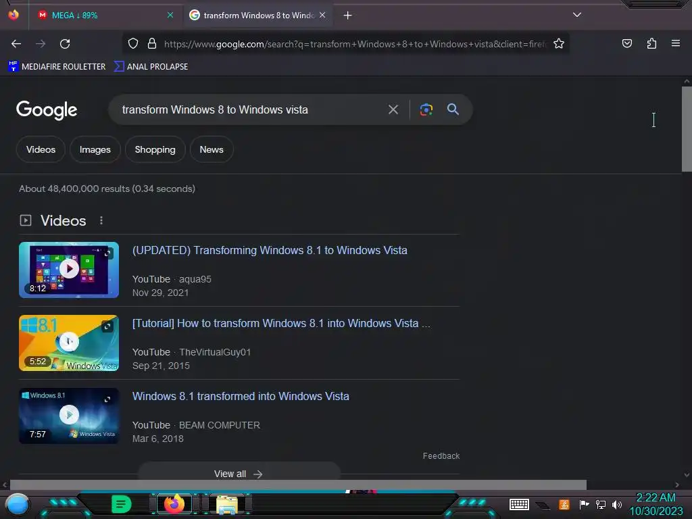Go to Google home via the logo
This screenshot has width=692, height=519.
point(47,110)
